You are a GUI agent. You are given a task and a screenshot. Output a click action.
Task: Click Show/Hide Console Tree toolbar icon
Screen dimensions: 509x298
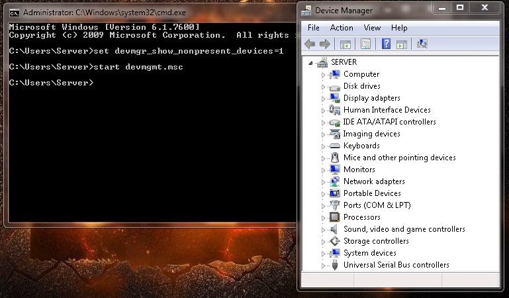(345, 44)
